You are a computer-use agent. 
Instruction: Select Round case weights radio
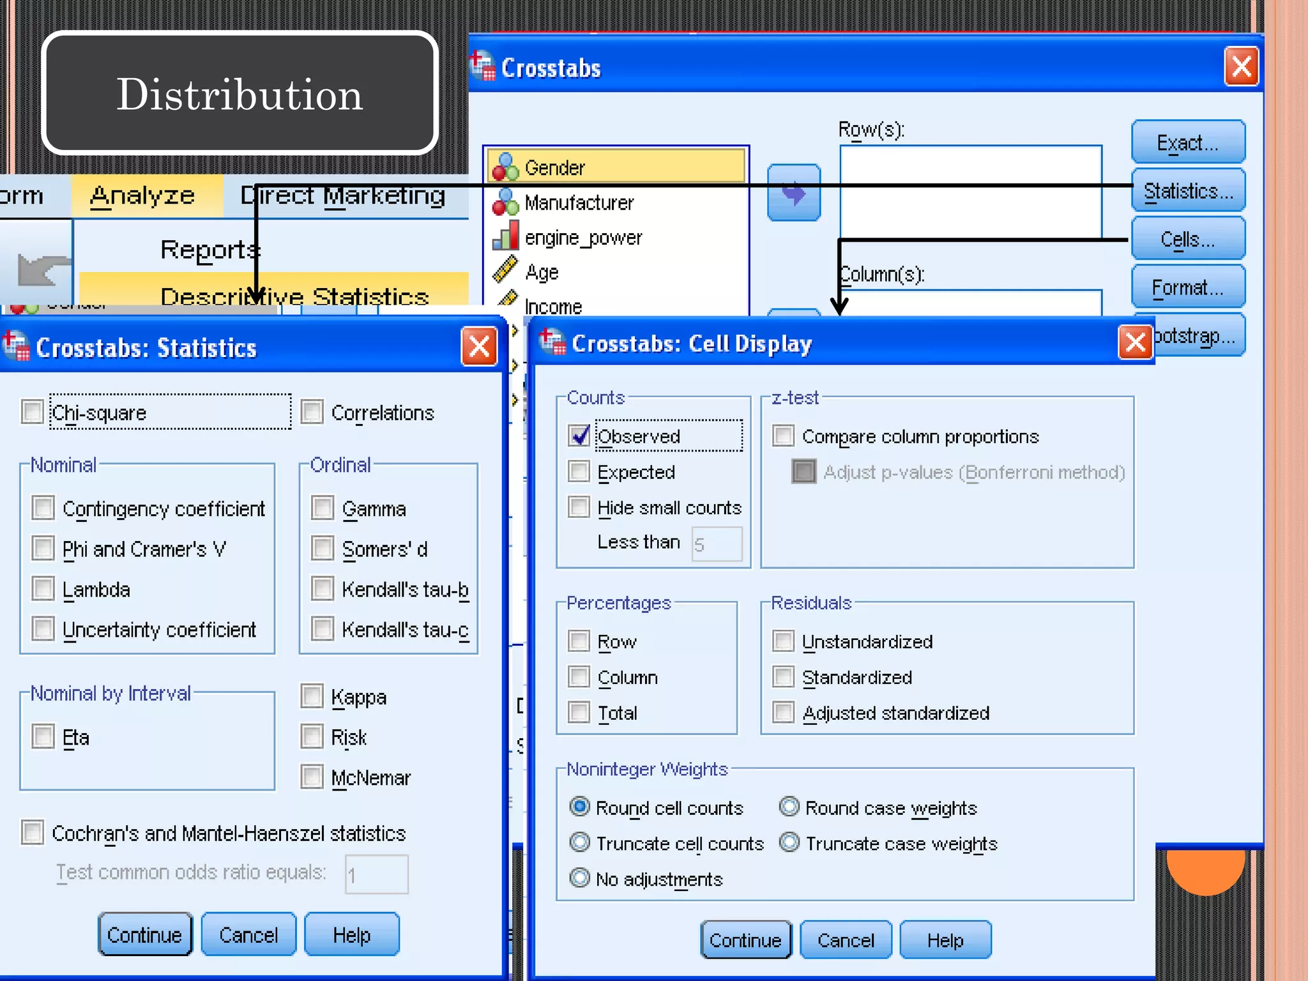click(789, 807)
